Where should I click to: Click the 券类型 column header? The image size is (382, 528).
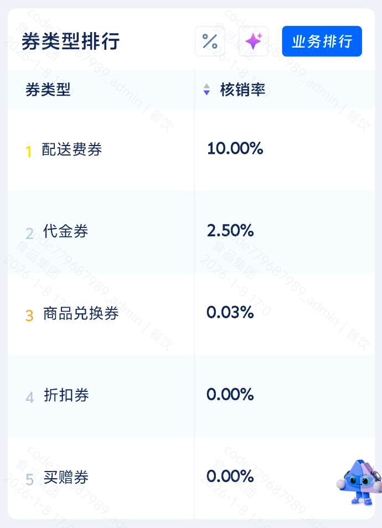pyautogui.click(x=48, y=90)
